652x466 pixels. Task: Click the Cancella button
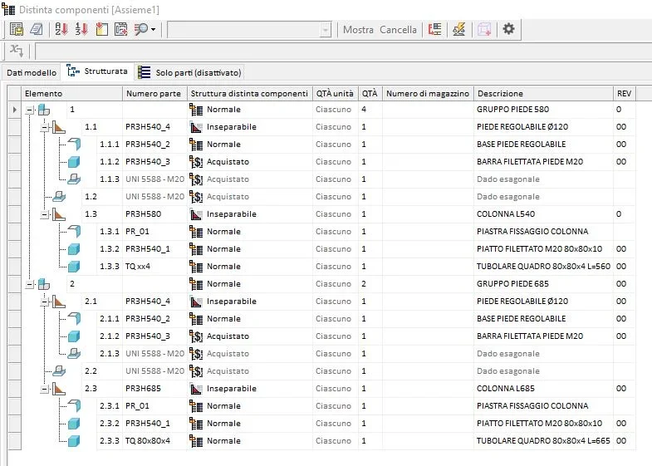click(x=398, y=30)
